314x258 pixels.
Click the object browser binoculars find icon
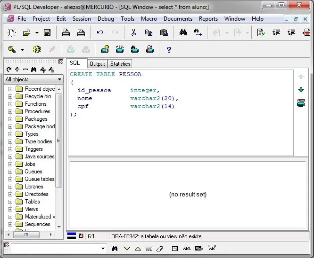[33, 70]
